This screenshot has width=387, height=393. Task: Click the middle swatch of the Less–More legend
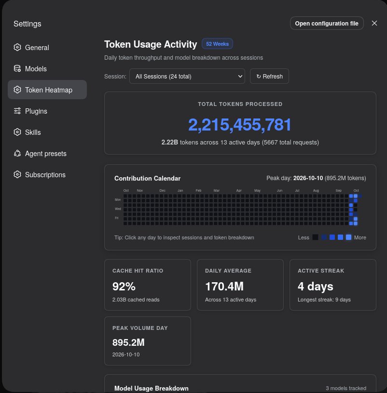[x=332, y=237]
